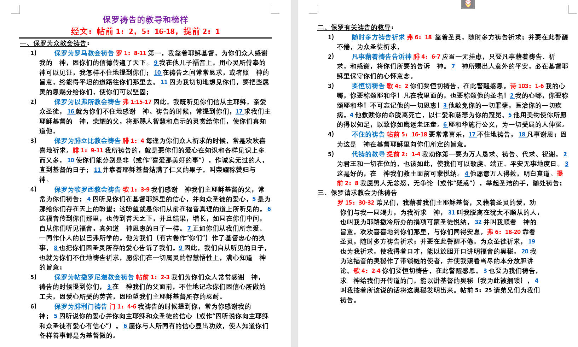The width and height of the screenshot is (578, 347).
Task: Select verse link 7 before 神所赐出人意外的平安
Action: 453,66
